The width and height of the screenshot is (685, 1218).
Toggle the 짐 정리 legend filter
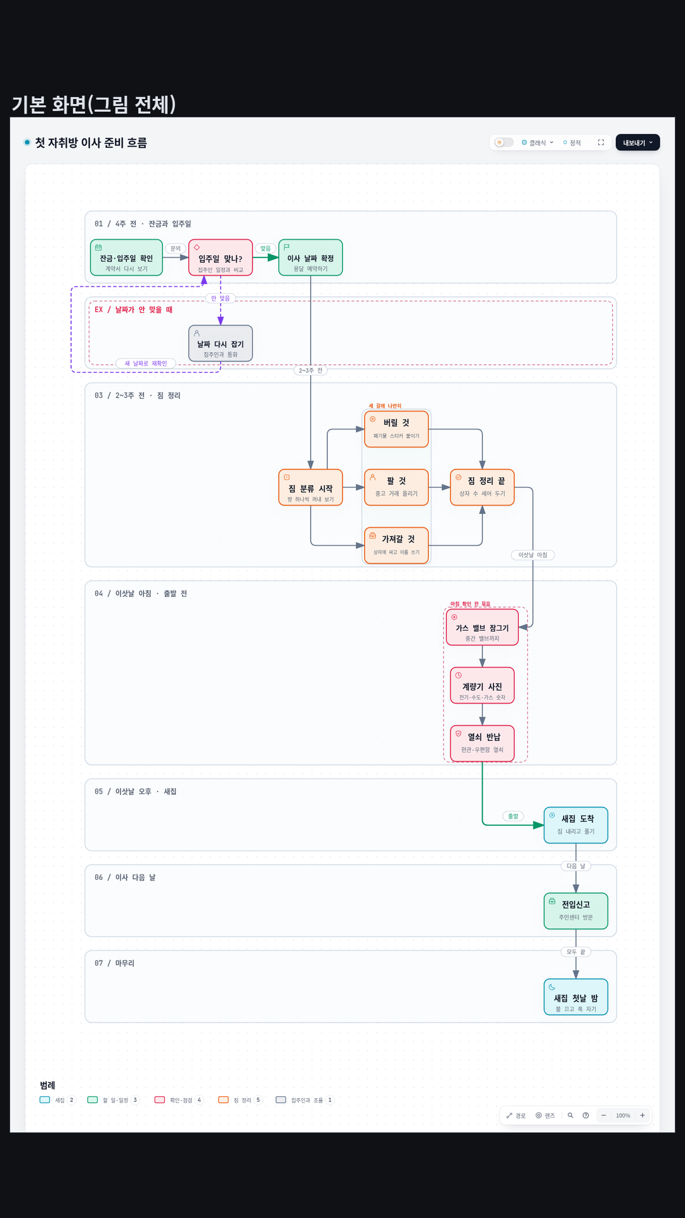tap(240, 1100)
